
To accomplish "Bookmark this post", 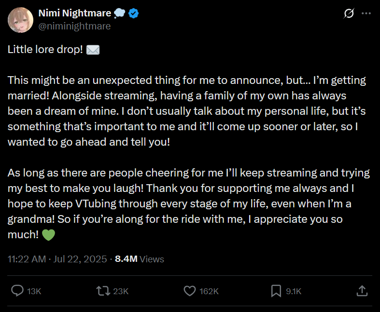I will pos(276,291).
